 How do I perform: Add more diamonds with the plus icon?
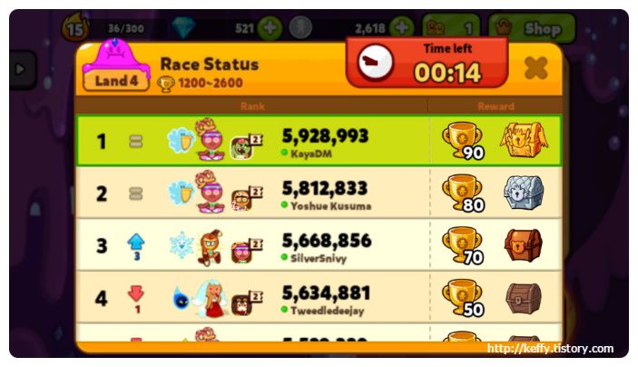[270, 28]
